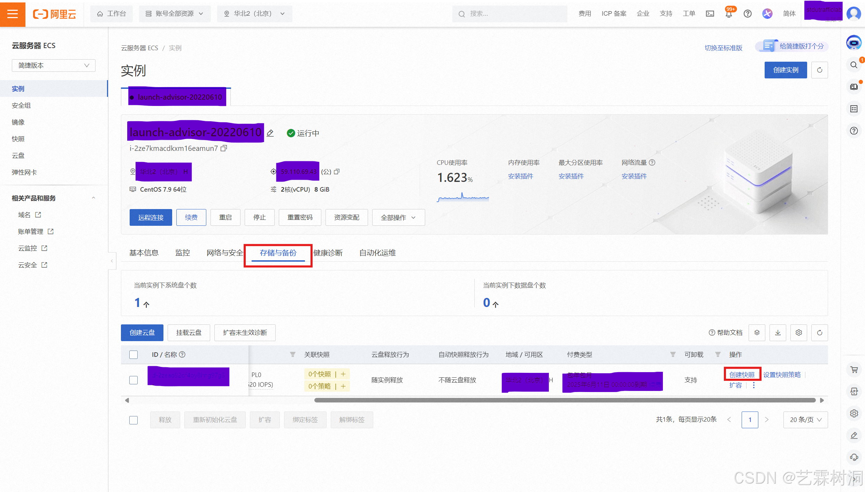865x492 pixels.
Task: Switch to the 自动化运维 tab
Action: coord(378,253)
